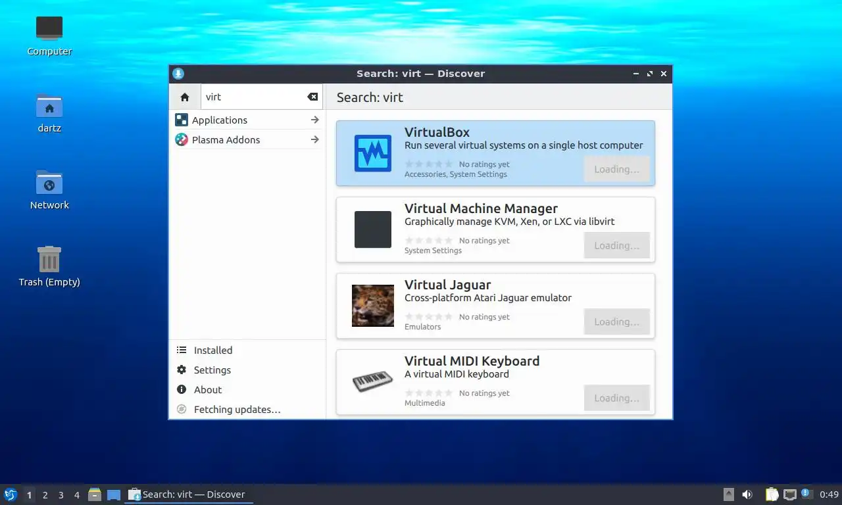Close the Discover window
This screenshot has height=505, width=842.
(664, 74)
